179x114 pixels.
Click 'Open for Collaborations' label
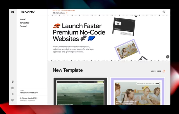tap(64, 11)
